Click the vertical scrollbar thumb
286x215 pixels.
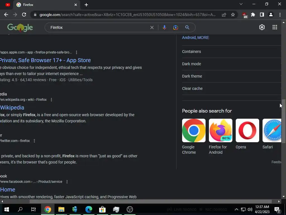pyautogui.click(x=283, y=121)
